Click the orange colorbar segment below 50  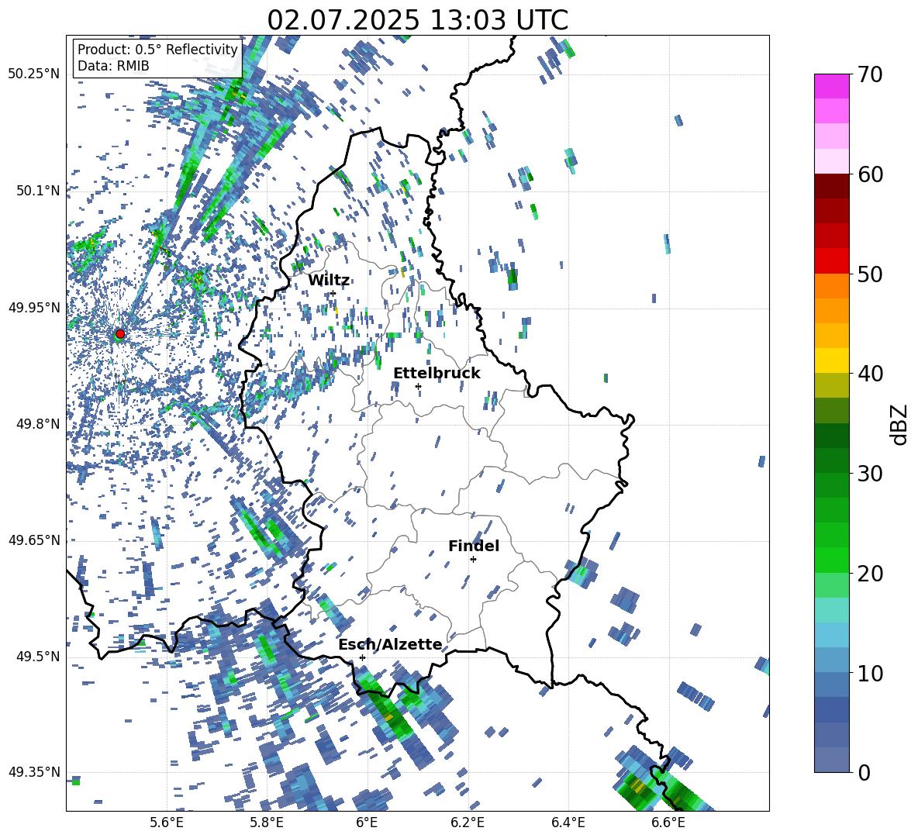(831, 285)
